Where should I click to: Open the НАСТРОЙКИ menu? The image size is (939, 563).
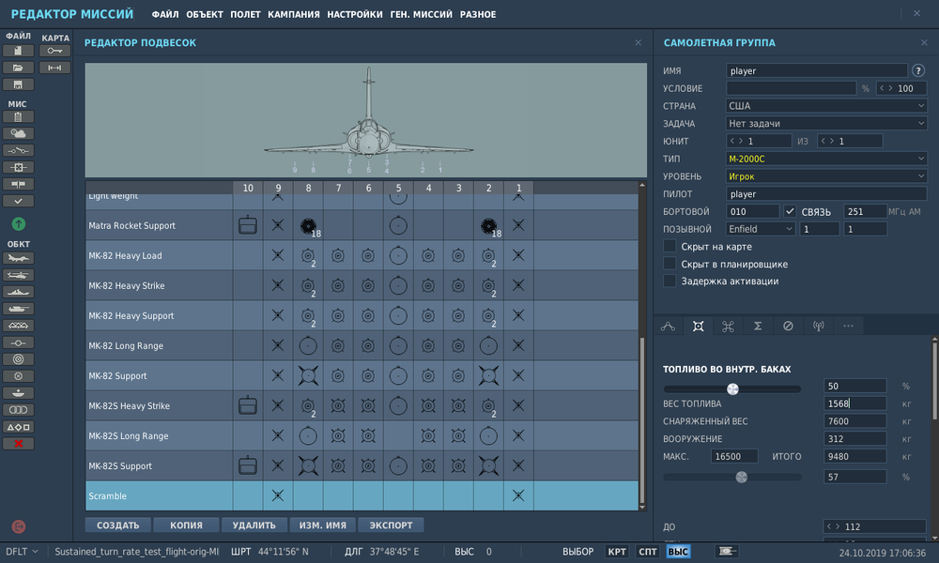[355, 15]
